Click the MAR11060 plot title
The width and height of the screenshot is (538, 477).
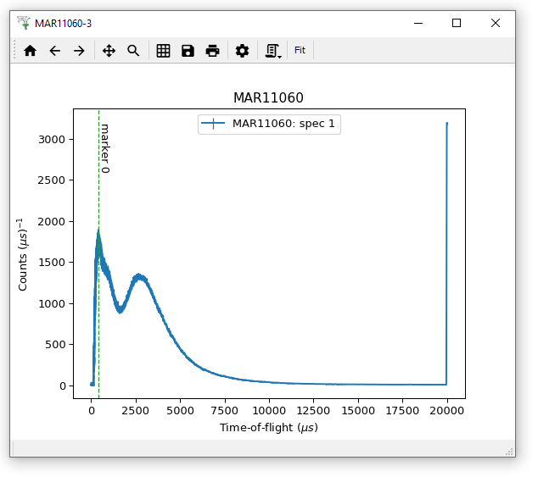268,97
